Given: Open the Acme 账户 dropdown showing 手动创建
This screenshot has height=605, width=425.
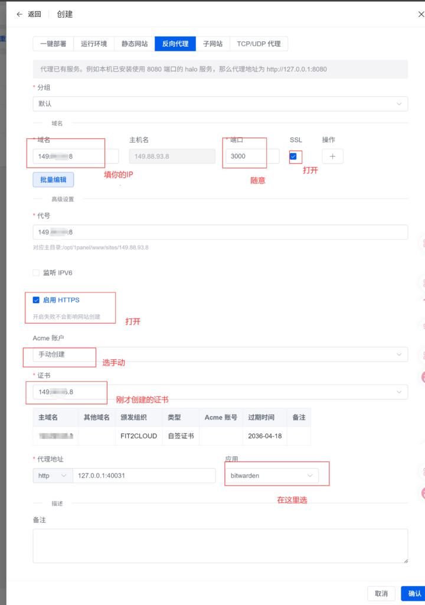Looking at the screenshot, I should 220,354.
